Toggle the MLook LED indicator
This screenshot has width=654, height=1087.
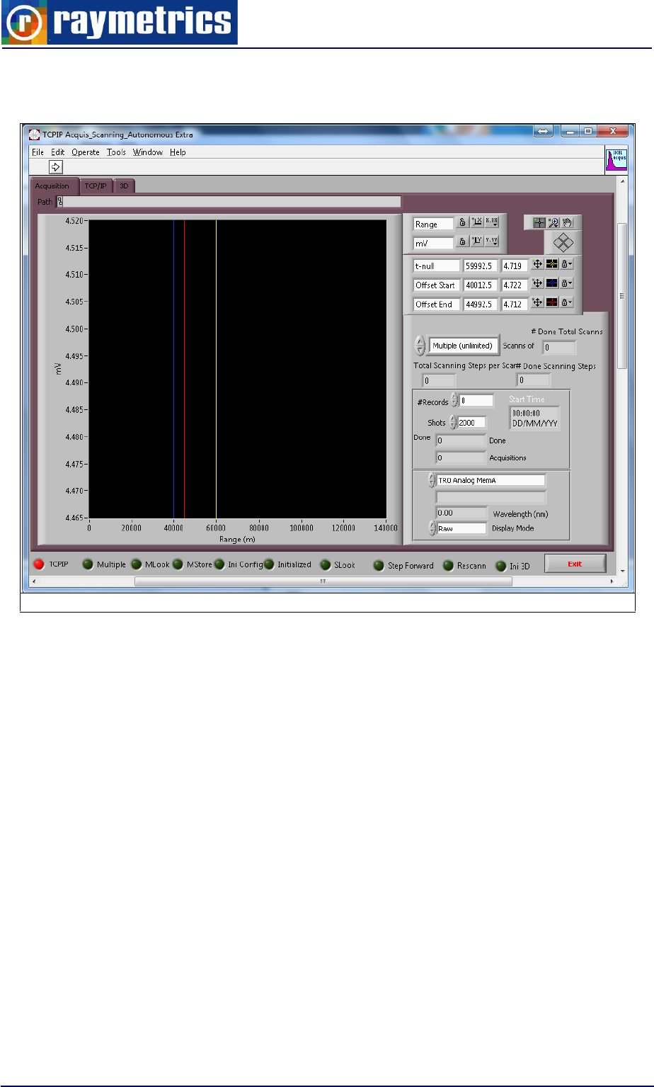pyautogui.click(x=137, y=564)
